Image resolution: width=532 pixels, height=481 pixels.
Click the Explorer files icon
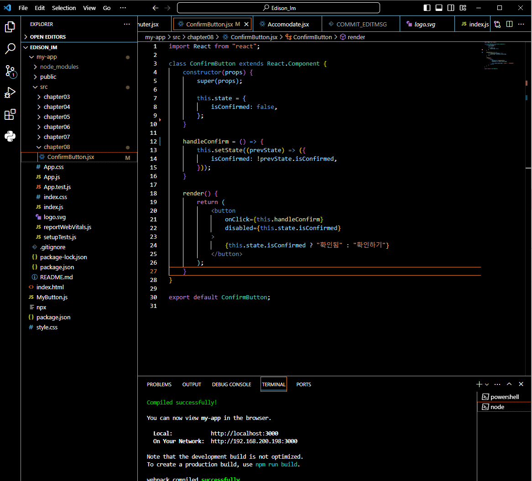(x=10, y=27)
